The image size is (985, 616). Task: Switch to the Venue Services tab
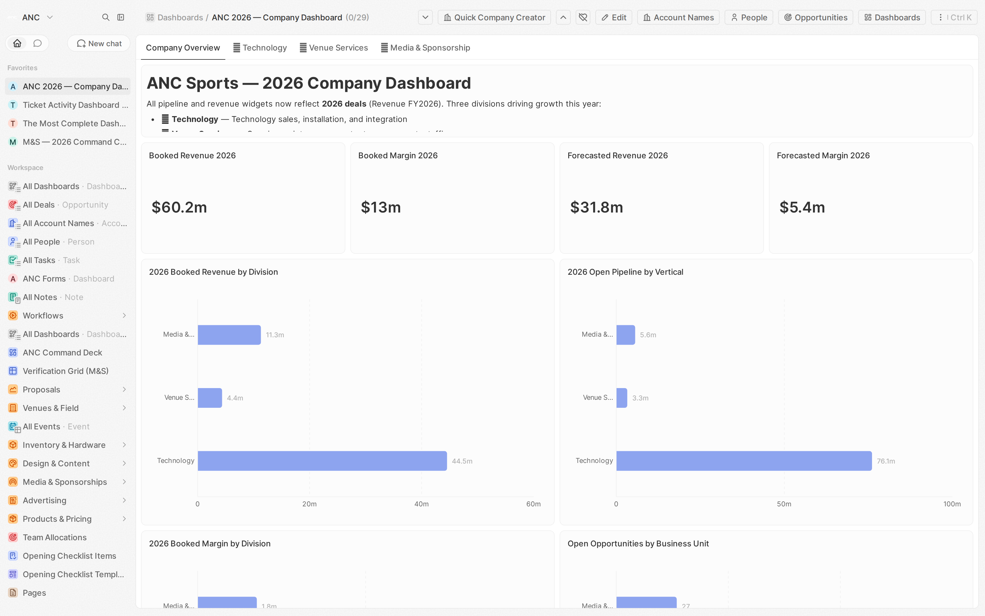tap(334, 48)
